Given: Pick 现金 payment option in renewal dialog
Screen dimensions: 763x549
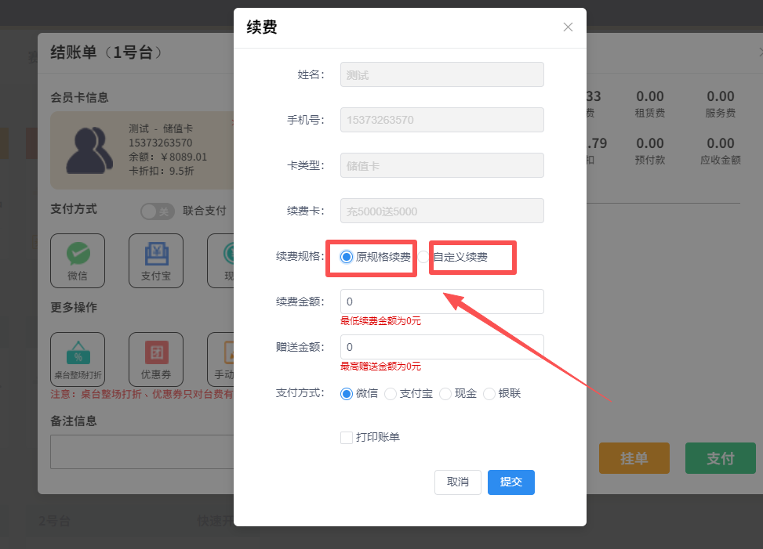Looking at the screenshot, I should [445, 394].
